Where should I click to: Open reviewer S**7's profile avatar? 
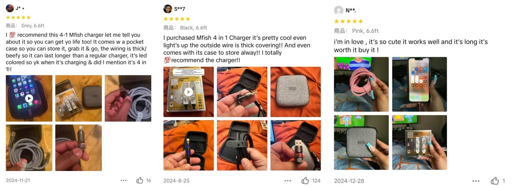(x=168, y=9)
